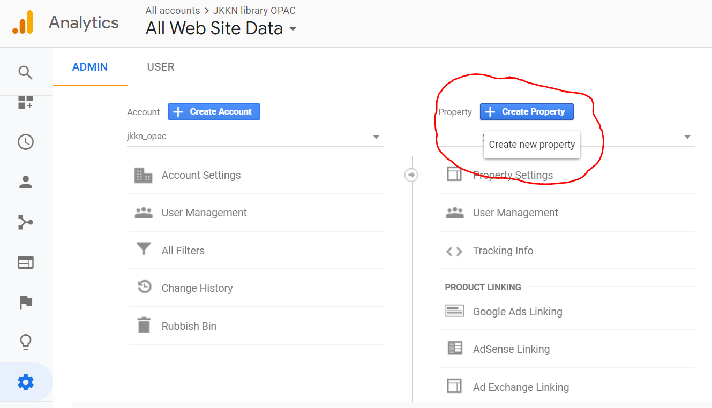Screen dimensions: 712x408
Task: Open Discover lightbulb icon in sidebar
Action: [x=26, y=342]
